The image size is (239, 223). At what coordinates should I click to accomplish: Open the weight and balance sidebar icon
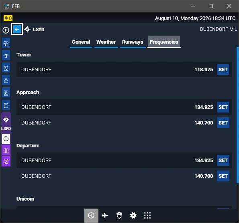pyautogui.click(x=6, y=80)
